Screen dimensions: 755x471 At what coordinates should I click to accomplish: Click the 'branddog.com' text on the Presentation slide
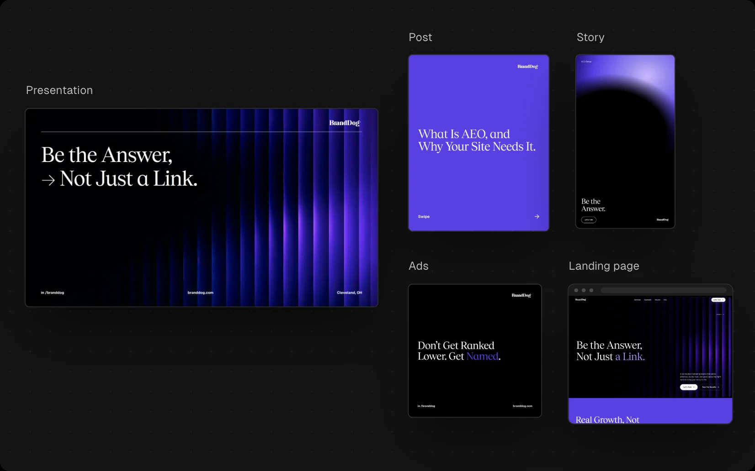click(201, 293)
